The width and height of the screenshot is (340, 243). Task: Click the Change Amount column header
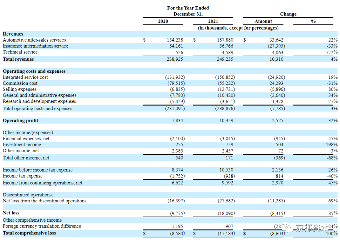(x=263, y=21)
